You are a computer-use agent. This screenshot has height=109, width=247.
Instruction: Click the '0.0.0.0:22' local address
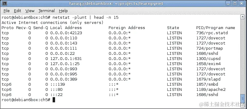tap(62, 54)
